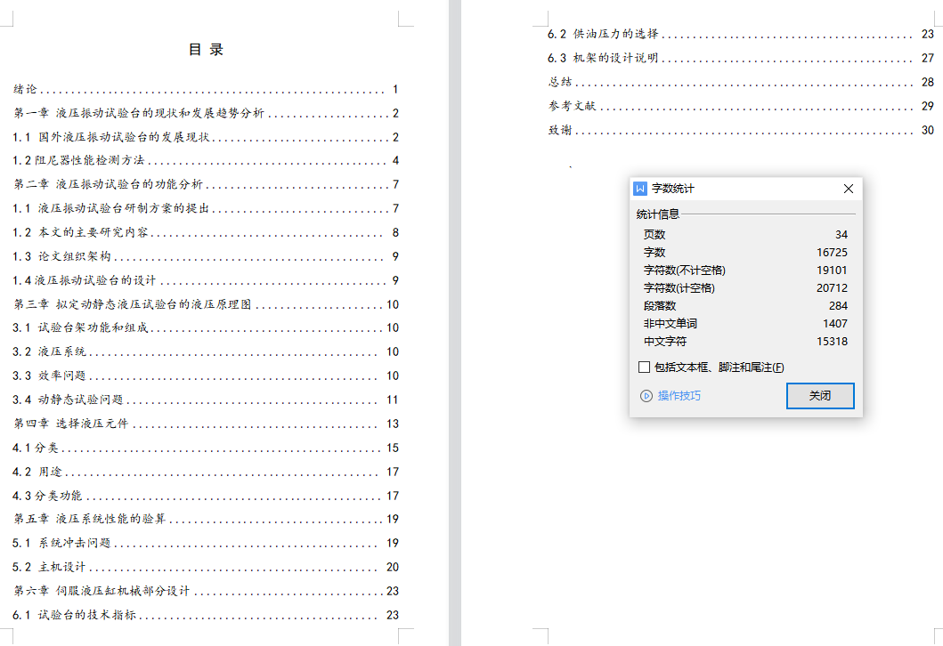The image size is (943, 646).
Task: Open 第一章 液压振动试验台的现状和发展趋势分析 entry
Action: pyautogui.click(x=138, y=114)
